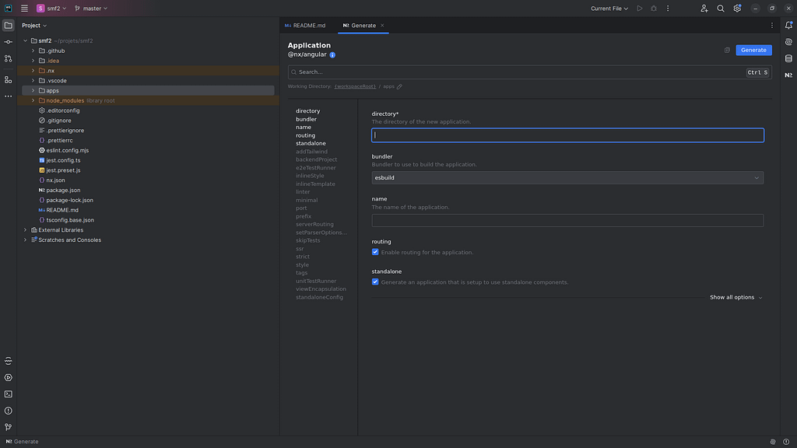Open the Commit tool window

8,42
